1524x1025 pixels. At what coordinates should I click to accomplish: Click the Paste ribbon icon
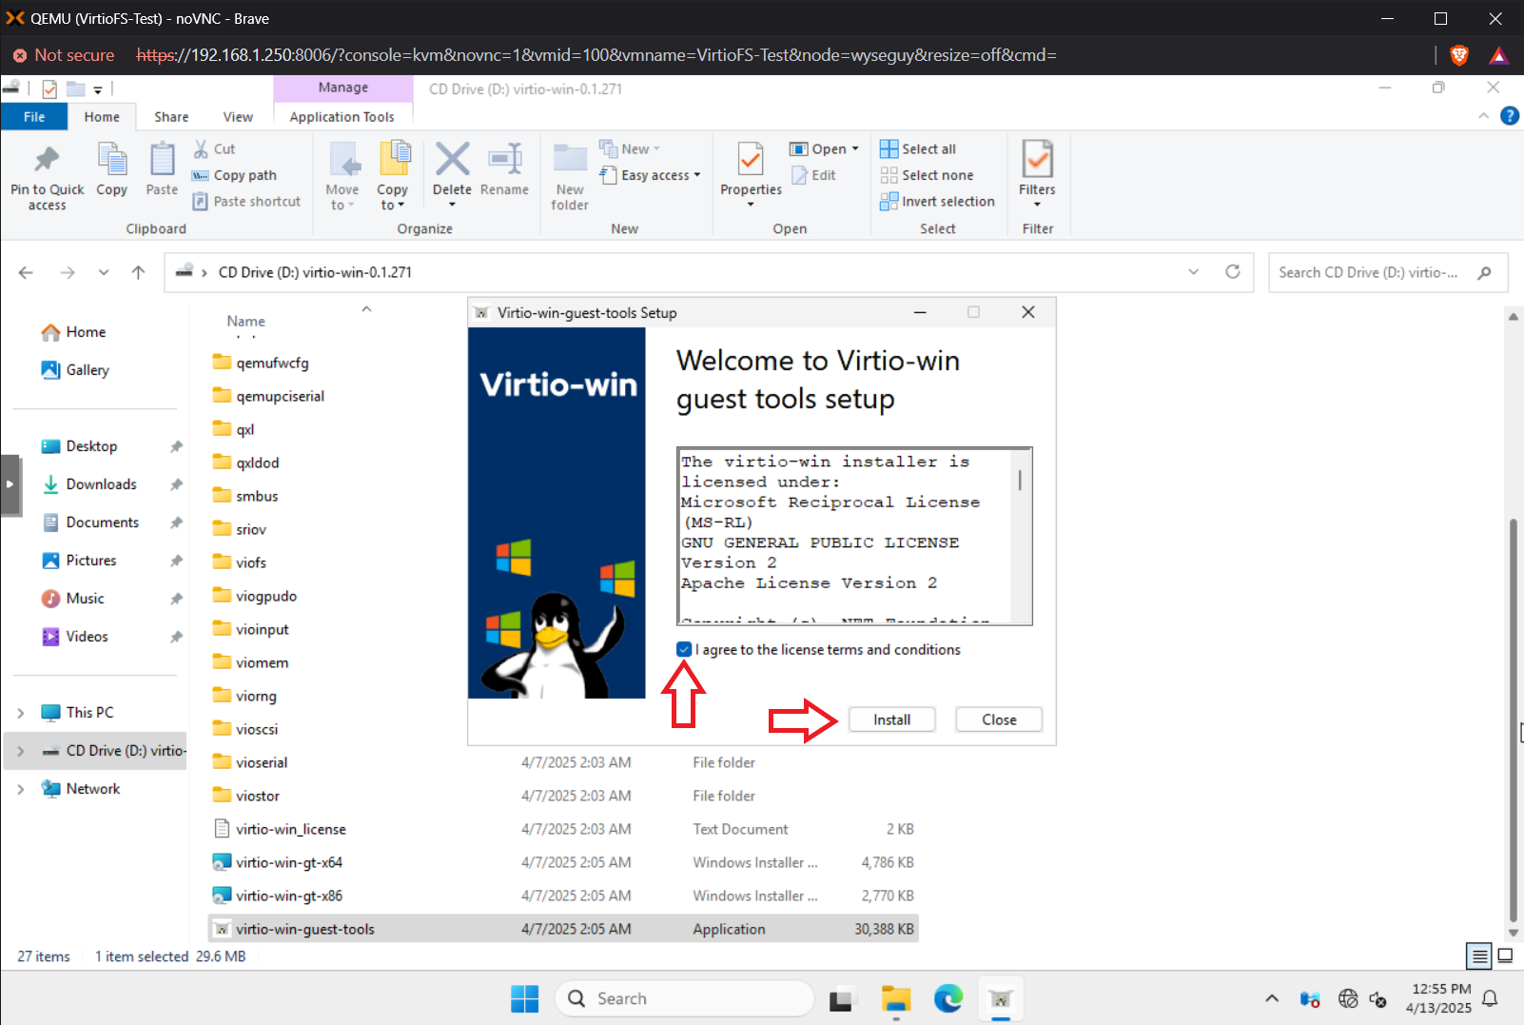pyautogui.click(x=163, y=158)
